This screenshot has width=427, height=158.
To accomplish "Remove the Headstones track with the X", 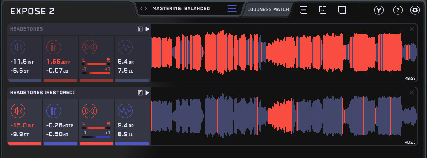I will (x=412, y=29).
